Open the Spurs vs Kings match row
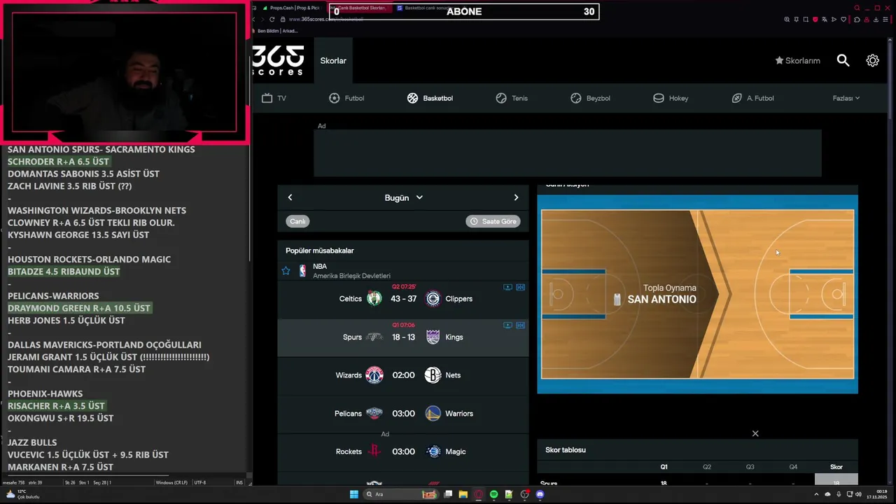 click(403, 337)
